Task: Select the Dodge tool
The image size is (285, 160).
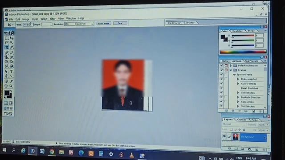Action: pos(12,66)
